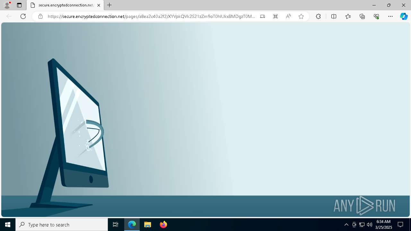Switch to Microsoft Edge in taskbar
The height and width of the screenshot is (231, 411).
tap(132, 225)
